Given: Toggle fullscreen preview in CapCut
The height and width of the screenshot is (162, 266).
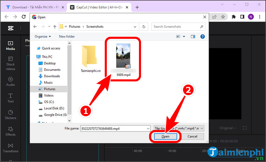Looking at the screenshot, I should pos(244,128).
